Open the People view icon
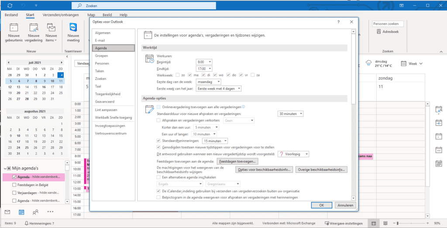447x228 pixels. 36,212
